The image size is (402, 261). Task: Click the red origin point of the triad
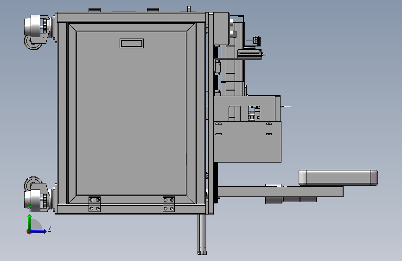click(29, 232)
